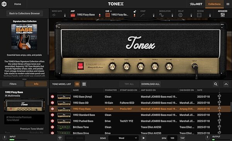Switch tone model list to list view
Screen dimensions: 232x141
click(77, 84)
